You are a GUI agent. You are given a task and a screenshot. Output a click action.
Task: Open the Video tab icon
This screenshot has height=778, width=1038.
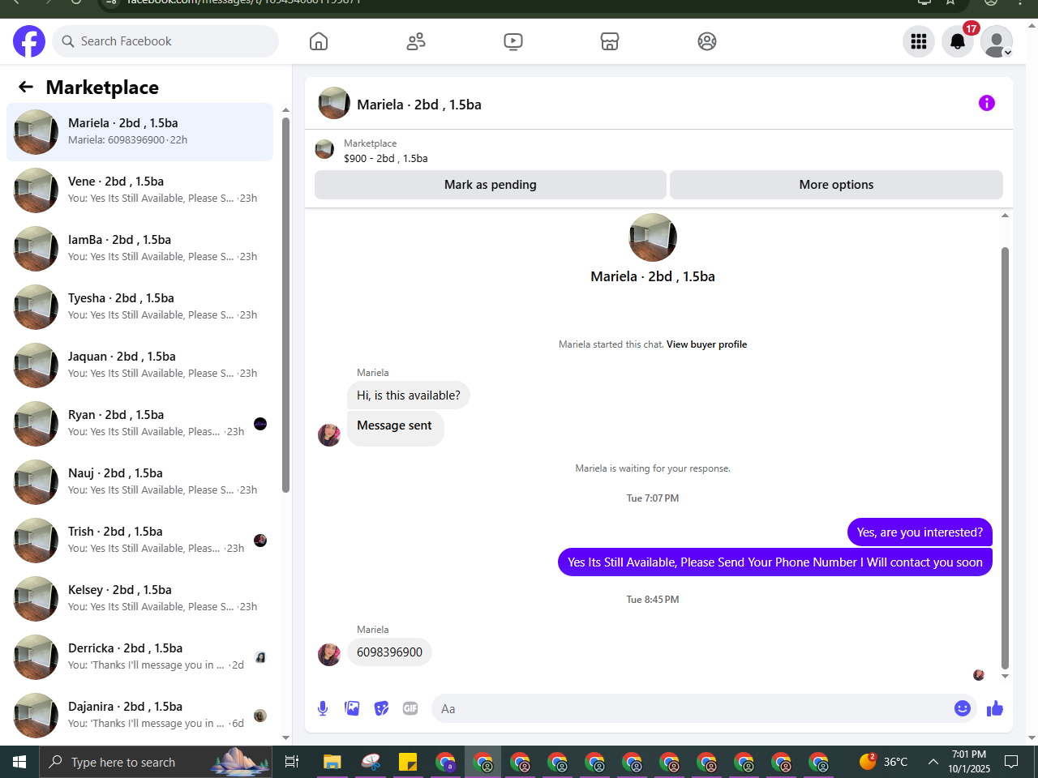[513, 41]
